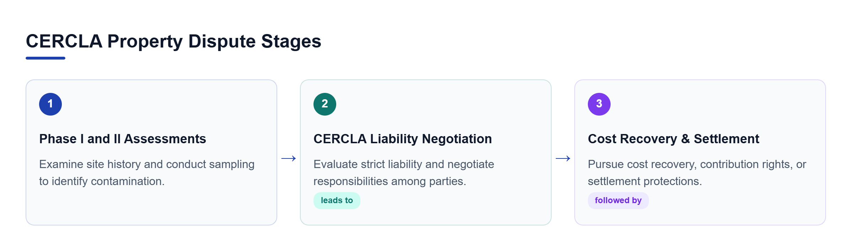Viewport: 853px width, 251px height.
Task: Click arrow between stages 1 and 2
Action: tap(289, 158)
